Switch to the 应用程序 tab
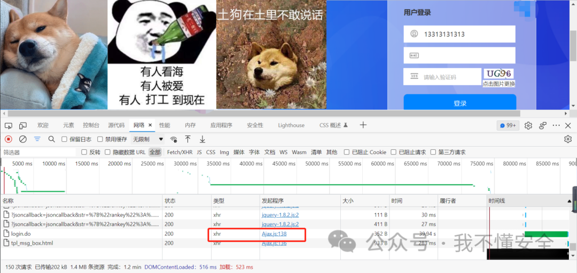 (221, 125)
